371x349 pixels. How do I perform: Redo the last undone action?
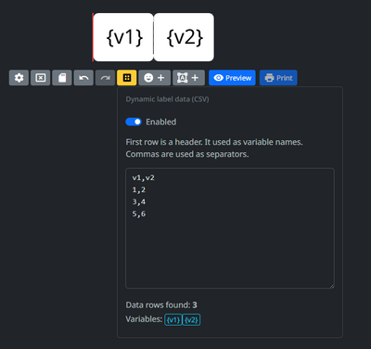[105, 78]
